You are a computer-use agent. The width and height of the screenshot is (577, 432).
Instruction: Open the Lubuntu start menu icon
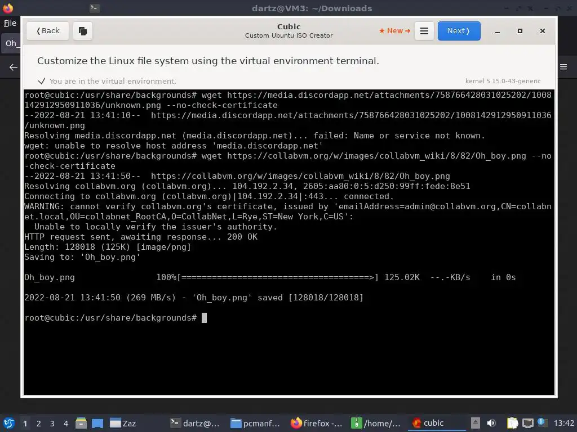coord(8,423)
